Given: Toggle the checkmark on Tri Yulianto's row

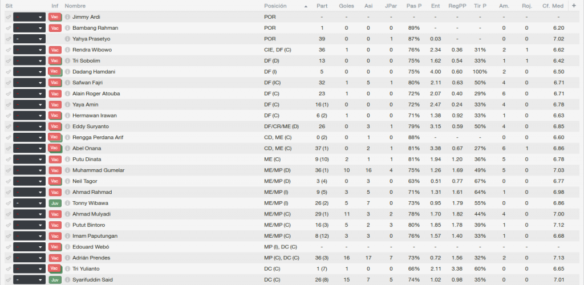Looking at the screenshot, I should click(8, 268).
